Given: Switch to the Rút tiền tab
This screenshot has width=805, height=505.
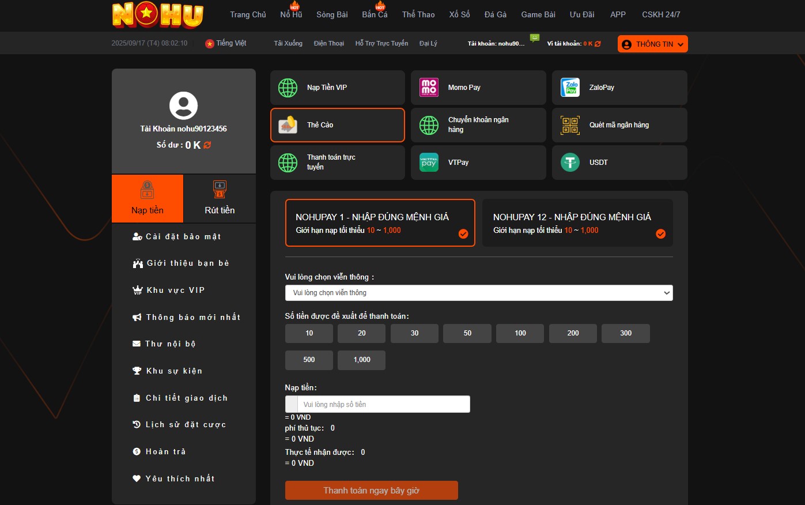Looking at the screenshot, I should coord(220,199).
